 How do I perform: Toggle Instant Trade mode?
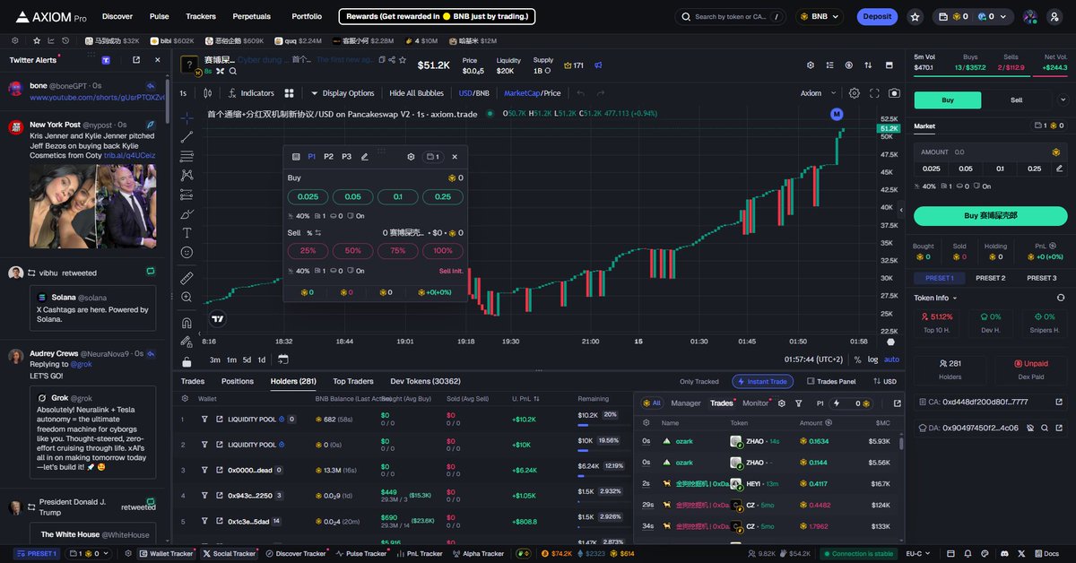click(763, 382)
